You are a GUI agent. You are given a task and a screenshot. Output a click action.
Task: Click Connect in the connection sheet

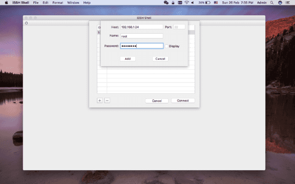tap(183, 101)
